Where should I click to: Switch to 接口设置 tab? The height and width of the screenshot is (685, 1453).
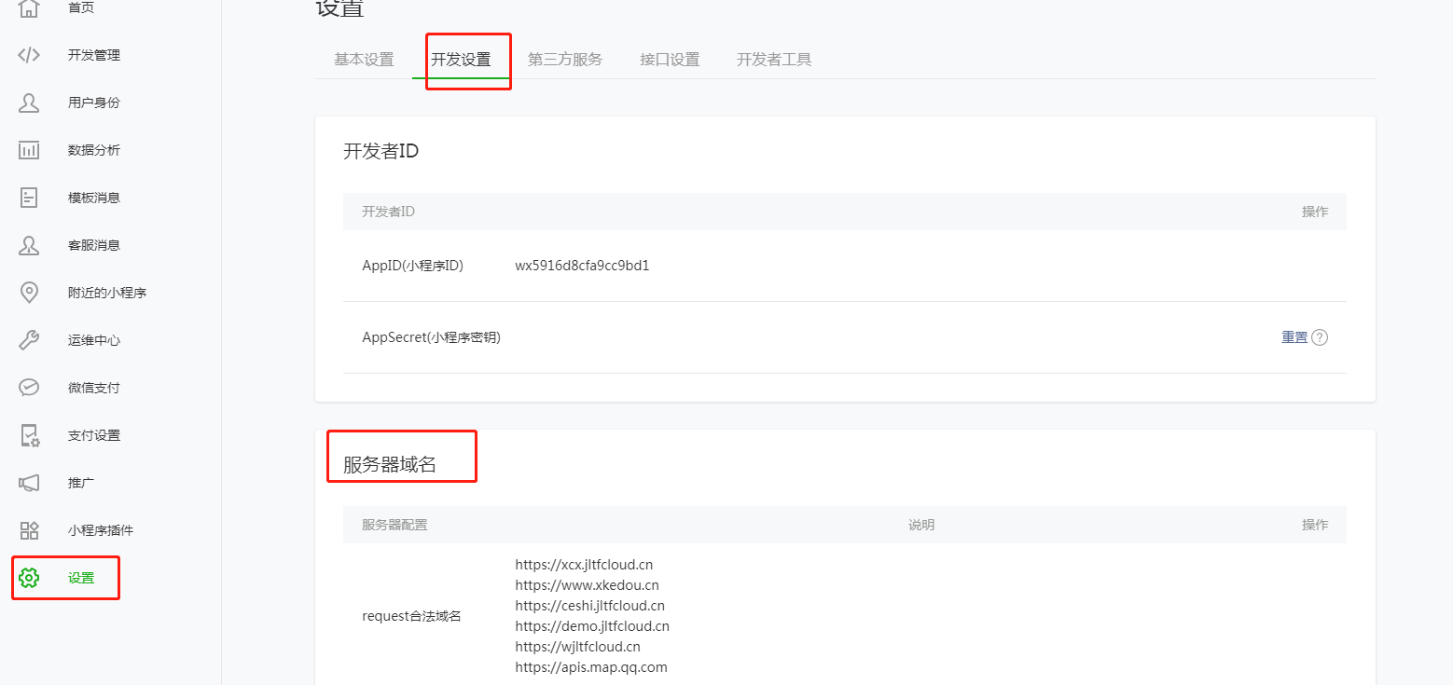[x=670, y=60]
